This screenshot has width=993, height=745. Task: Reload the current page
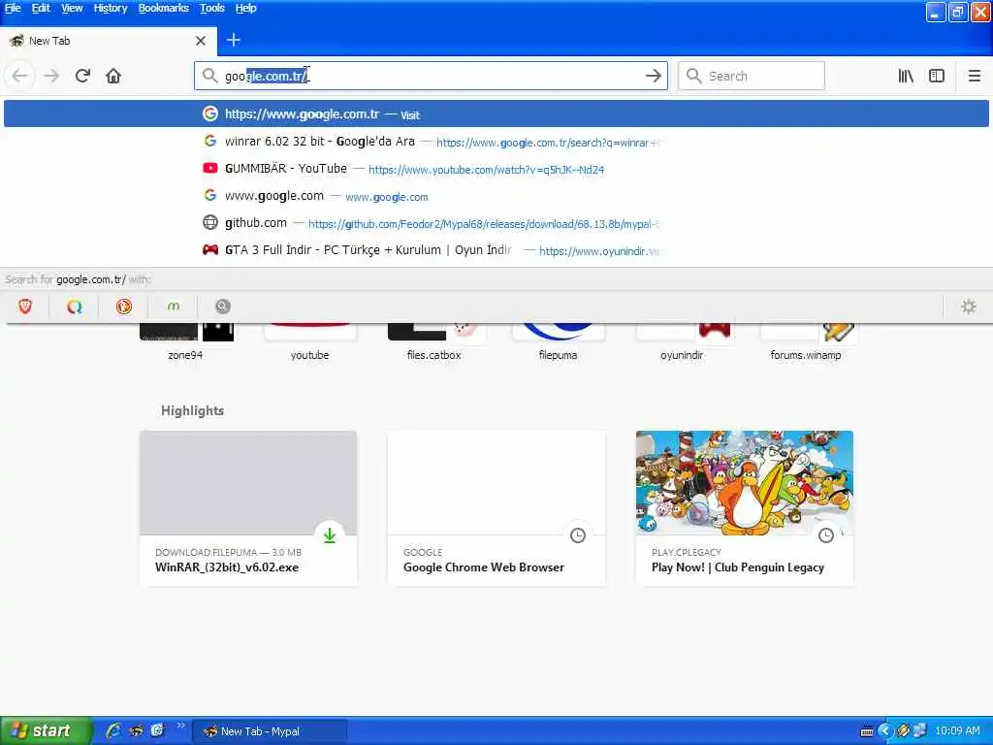[82, 76]
